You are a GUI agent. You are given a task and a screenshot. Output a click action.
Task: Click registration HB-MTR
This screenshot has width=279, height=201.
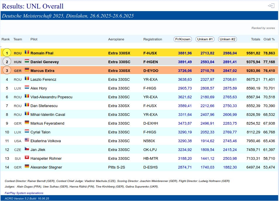tap(151, 159)
